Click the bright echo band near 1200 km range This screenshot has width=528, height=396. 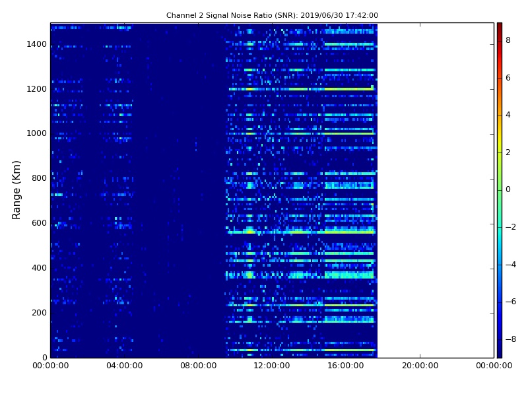click(x=302, y=89)
